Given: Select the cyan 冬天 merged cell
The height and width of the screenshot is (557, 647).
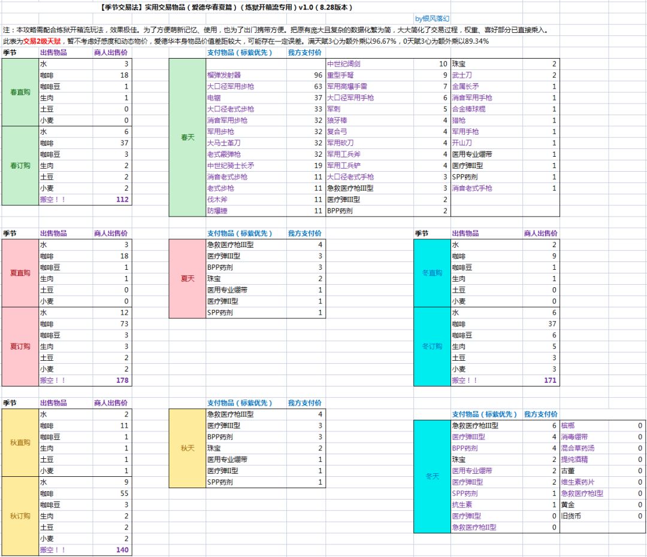Looking at the screenshot, I should point(432,476).
